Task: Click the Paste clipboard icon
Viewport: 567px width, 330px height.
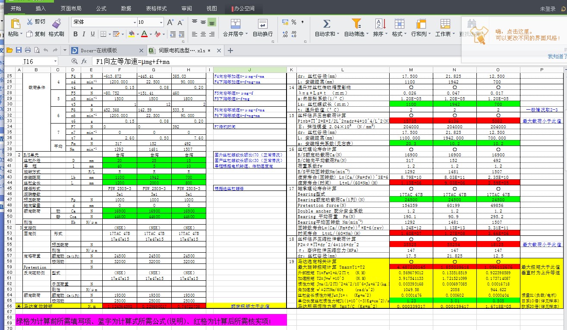Action: [15, 23]
